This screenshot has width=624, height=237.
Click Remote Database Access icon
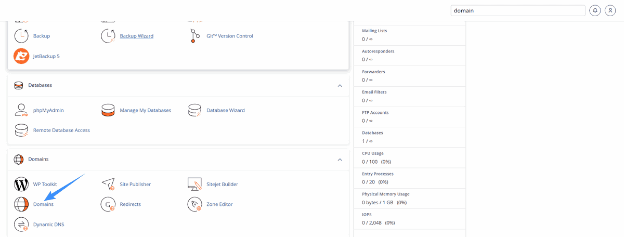point(21,130)
